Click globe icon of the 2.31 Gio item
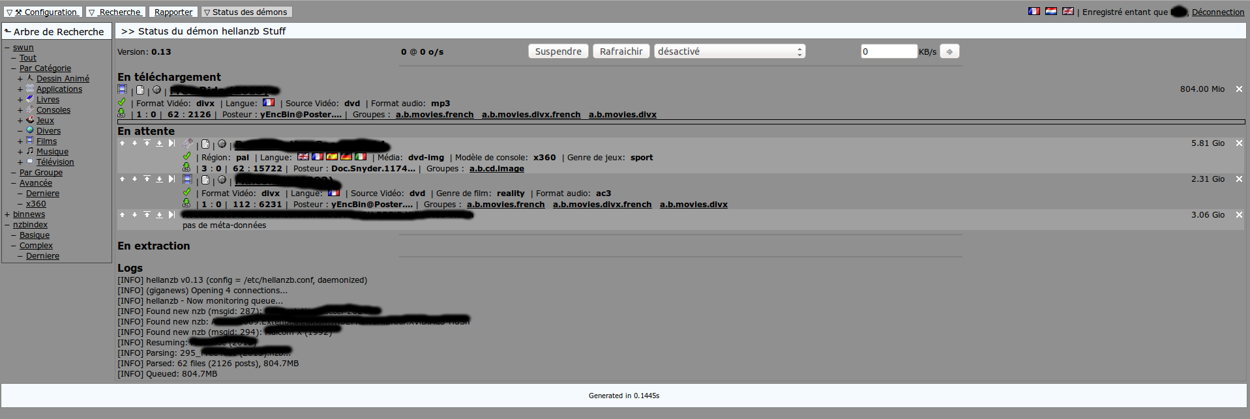This screenshot has width=1250, height=419. [222, 180]
